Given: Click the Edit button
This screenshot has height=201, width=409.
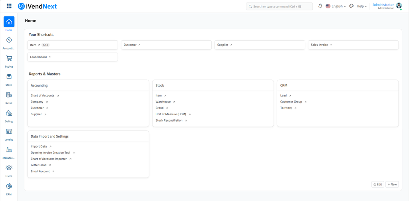Looking at the screenshot, I should click(377, 184).
